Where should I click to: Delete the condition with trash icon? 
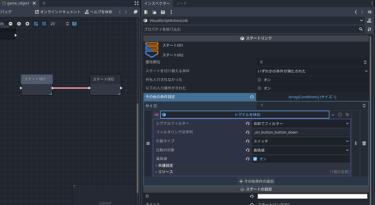(364, 144)
